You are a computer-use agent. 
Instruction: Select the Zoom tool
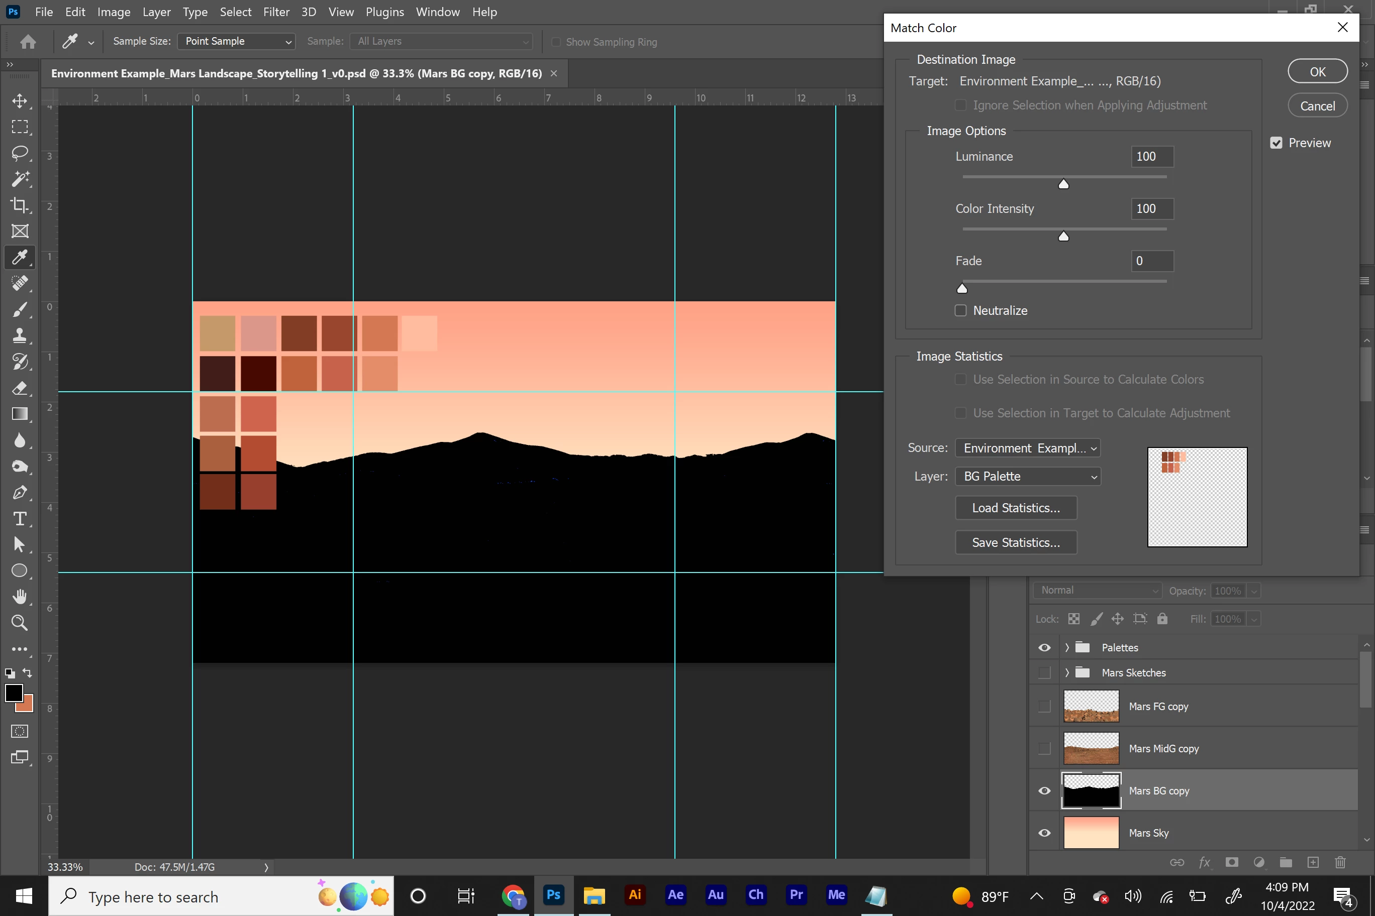coord(20,623)
